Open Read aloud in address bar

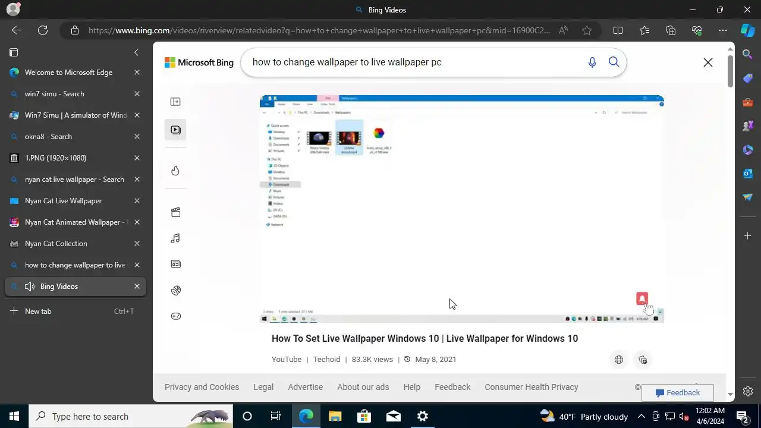(x=563, y=30)
